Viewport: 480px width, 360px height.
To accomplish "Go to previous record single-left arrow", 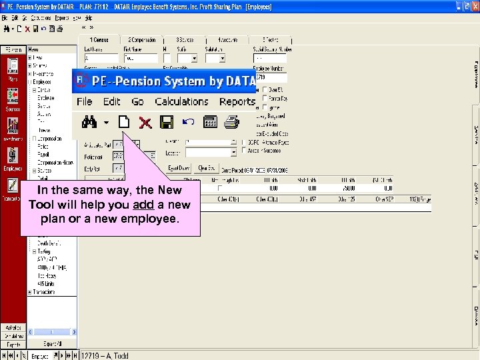I will tap(17, 355).
